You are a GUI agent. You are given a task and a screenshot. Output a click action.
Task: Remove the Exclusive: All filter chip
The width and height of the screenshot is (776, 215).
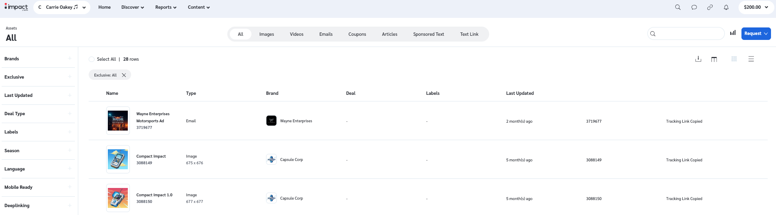(124, 75)
